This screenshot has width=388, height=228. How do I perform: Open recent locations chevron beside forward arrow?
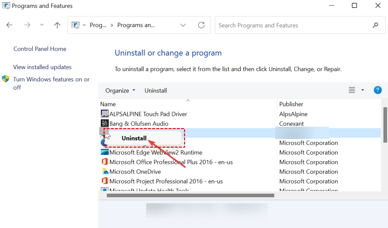[x=42, y=25]
